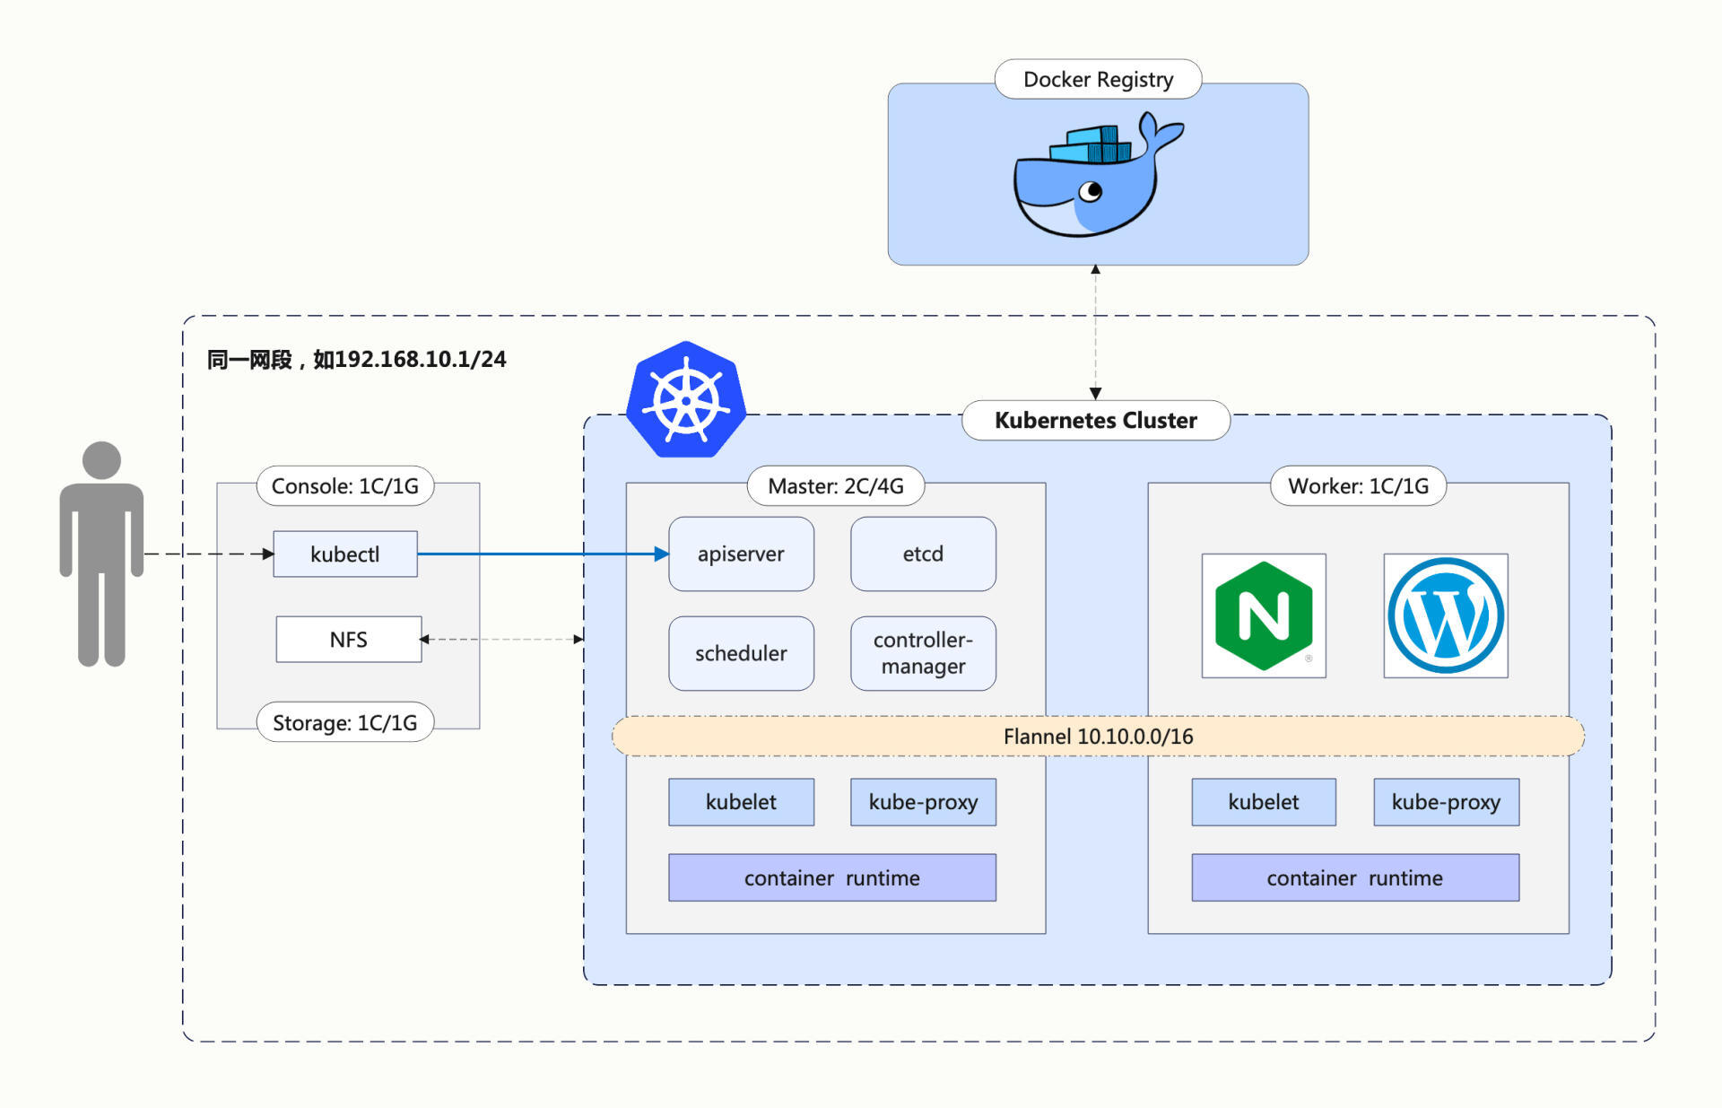Click the Docker whale logo
This screenshot has width=1722, height=1108.
(1096, 177)
